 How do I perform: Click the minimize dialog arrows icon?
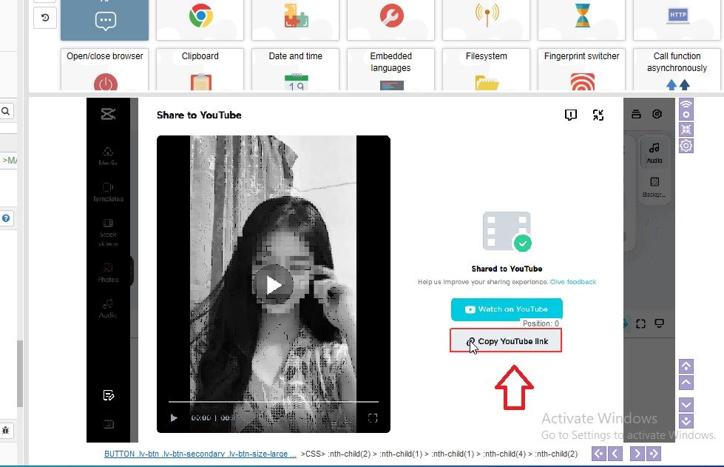pos(598,115)
